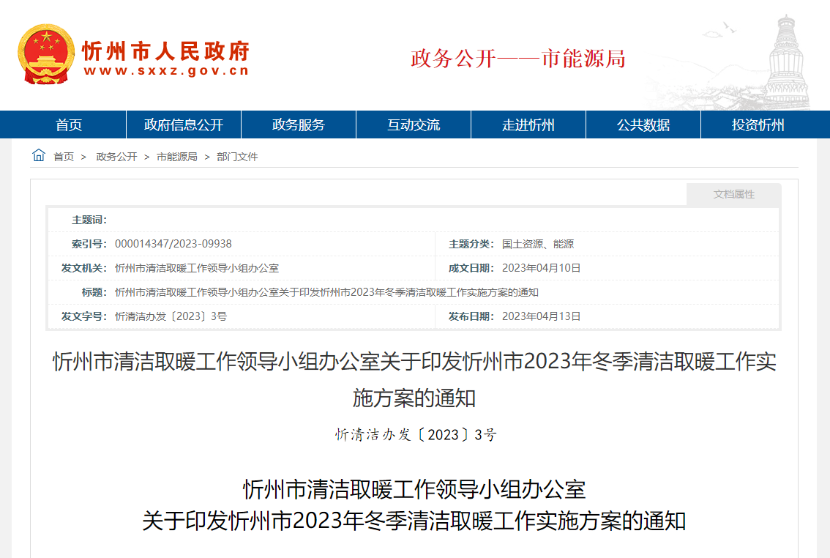Select 公共数据 in the navigation bar
This screenshot has width=830, height=558.
pos(643,125)
